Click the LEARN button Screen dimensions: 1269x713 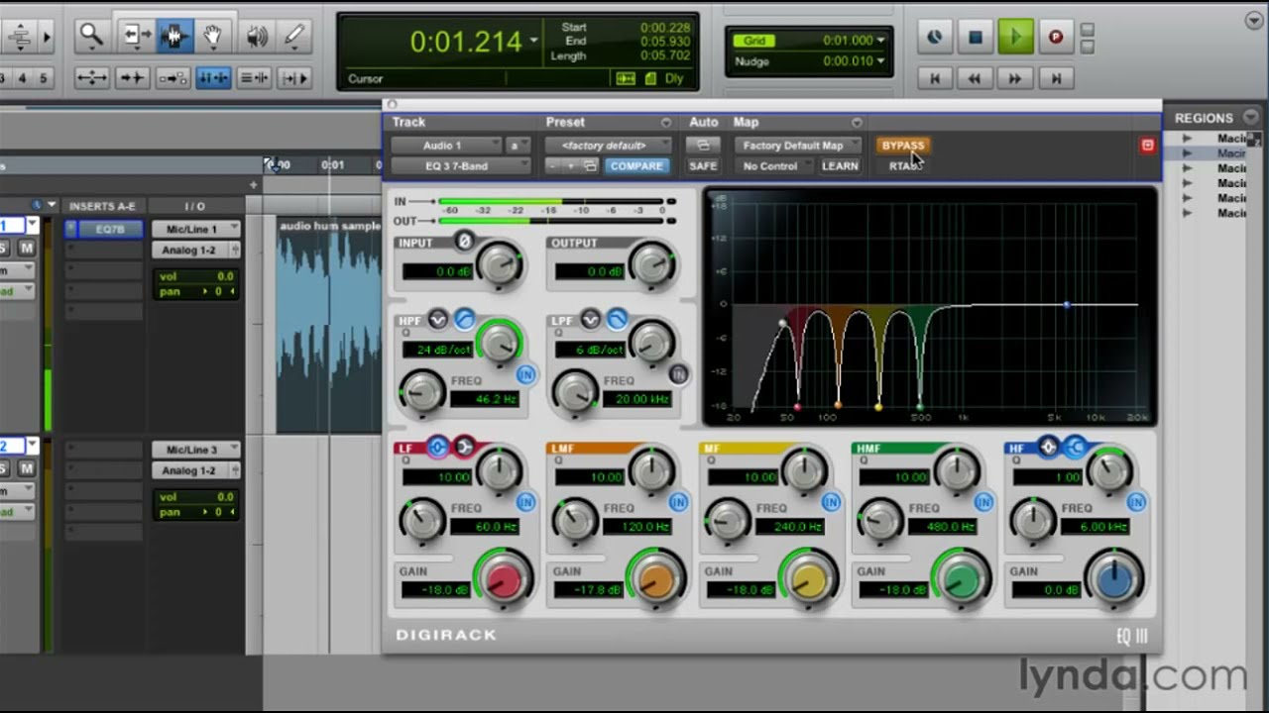tap(840, 166)
